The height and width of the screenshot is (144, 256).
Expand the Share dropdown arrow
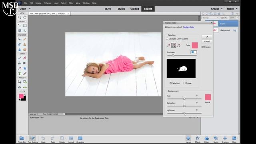click(x=236, y=9)
